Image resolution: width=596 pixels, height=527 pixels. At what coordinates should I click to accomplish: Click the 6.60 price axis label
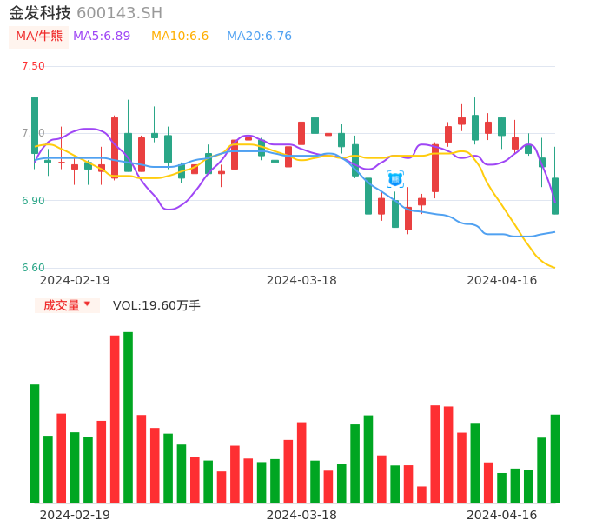33,268
